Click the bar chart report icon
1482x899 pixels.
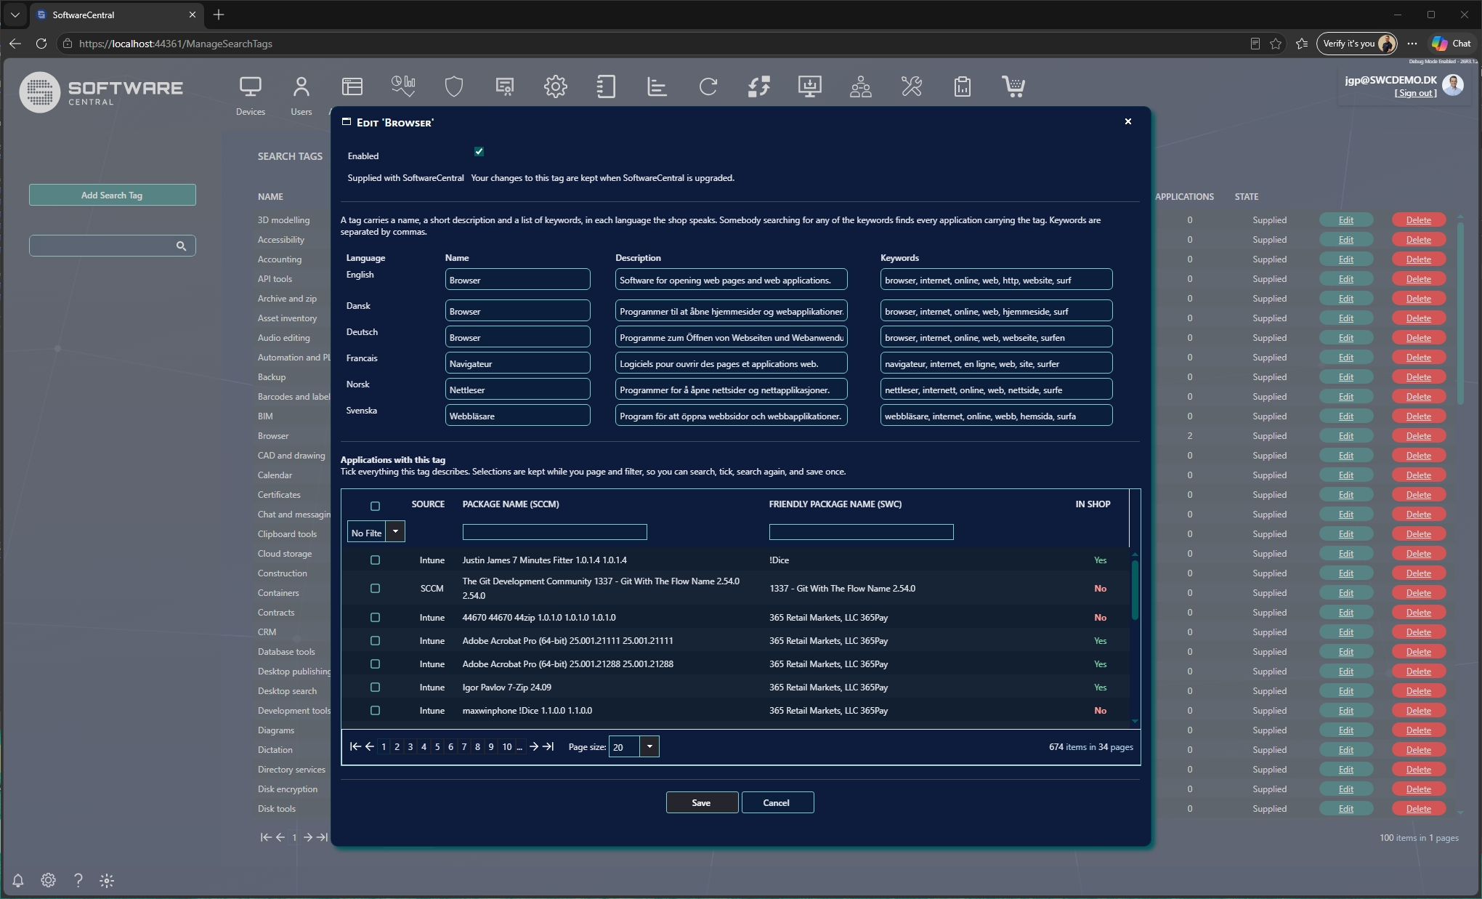click(657, 87)
